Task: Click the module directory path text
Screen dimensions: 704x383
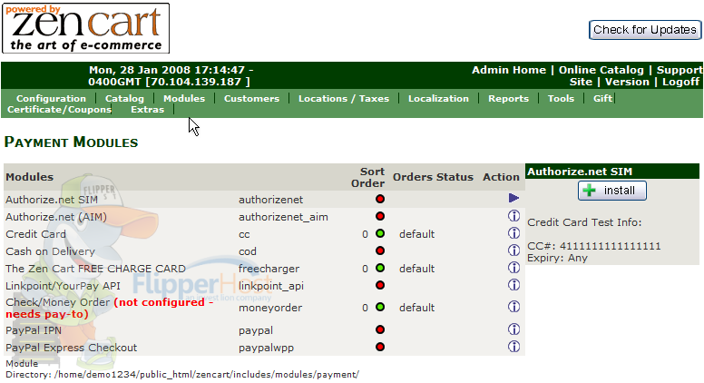Action: [x=207, y=375]
